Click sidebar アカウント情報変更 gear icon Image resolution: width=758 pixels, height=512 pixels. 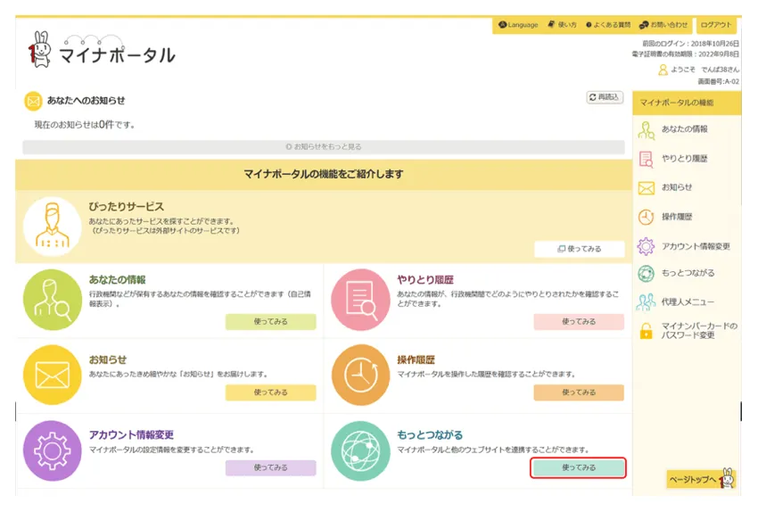tap(646, 246)
